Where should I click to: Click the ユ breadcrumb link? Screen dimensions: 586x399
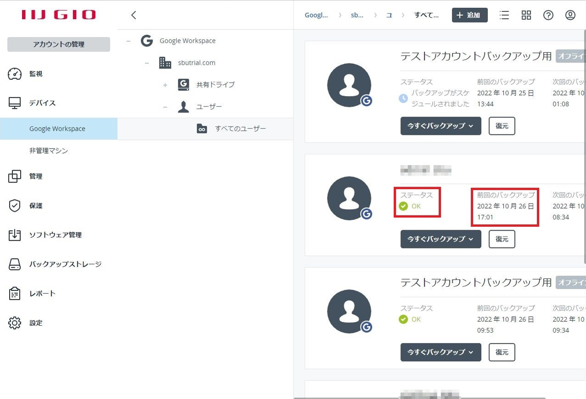[x=389, y=15]
